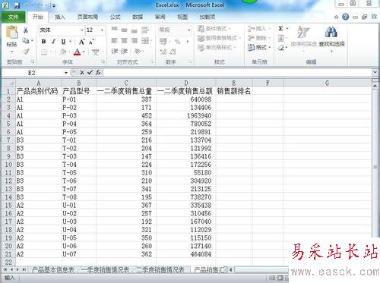Decrease font size with small A

91,42
